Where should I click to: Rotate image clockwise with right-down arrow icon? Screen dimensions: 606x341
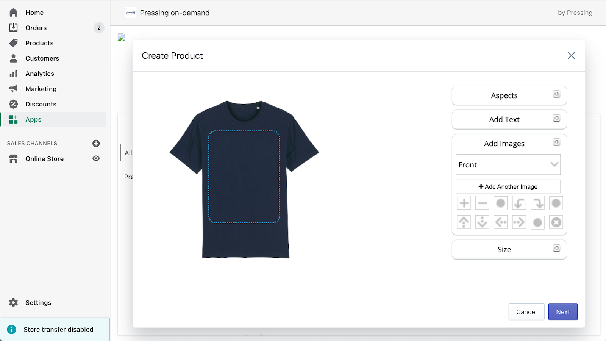point(537,203)
